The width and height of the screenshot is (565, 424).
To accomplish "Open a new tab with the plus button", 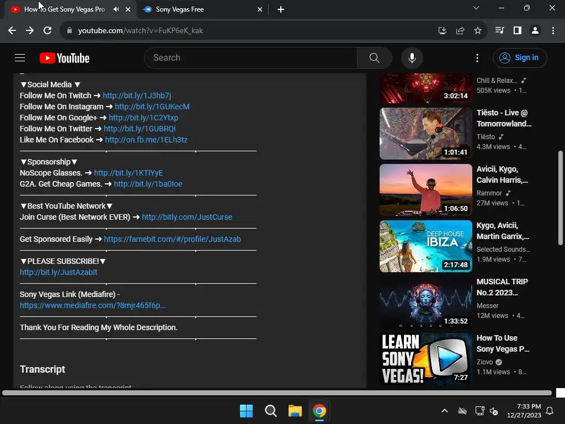I will coord(281,9).
